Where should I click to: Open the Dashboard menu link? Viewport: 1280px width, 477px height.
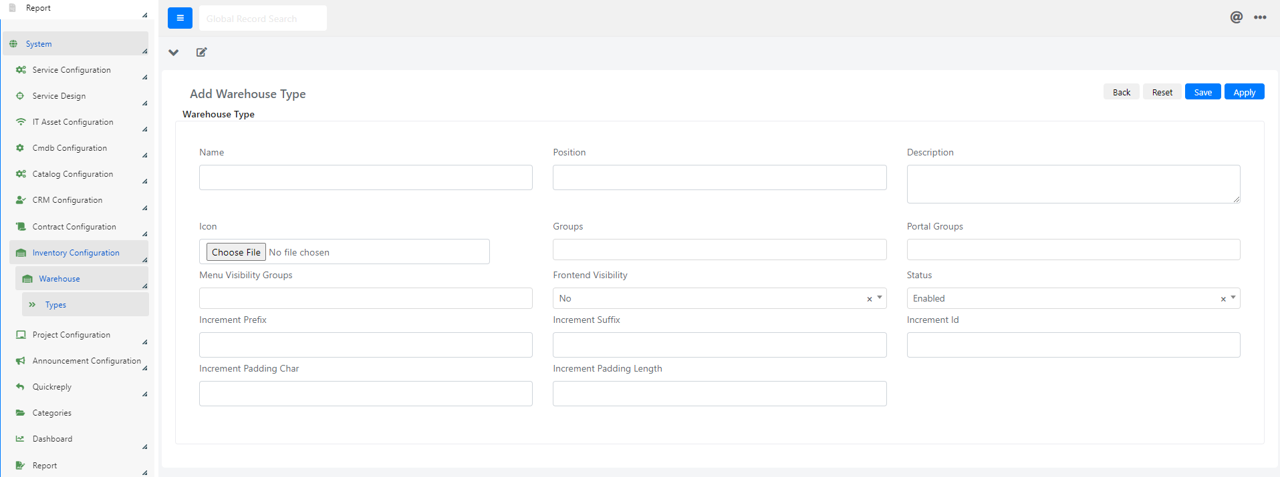(53, 439)
